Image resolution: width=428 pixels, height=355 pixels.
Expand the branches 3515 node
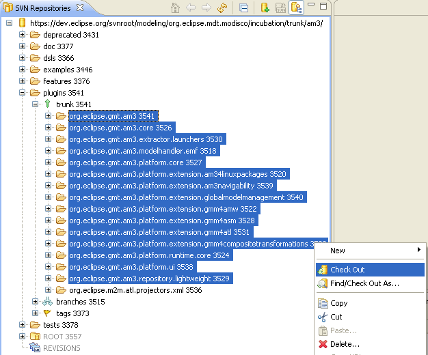36,302
